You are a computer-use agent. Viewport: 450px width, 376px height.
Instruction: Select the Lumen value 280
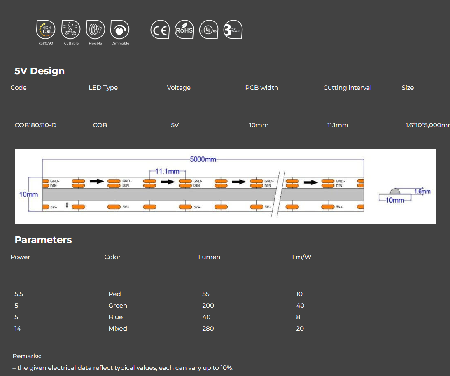pos(208,328)
